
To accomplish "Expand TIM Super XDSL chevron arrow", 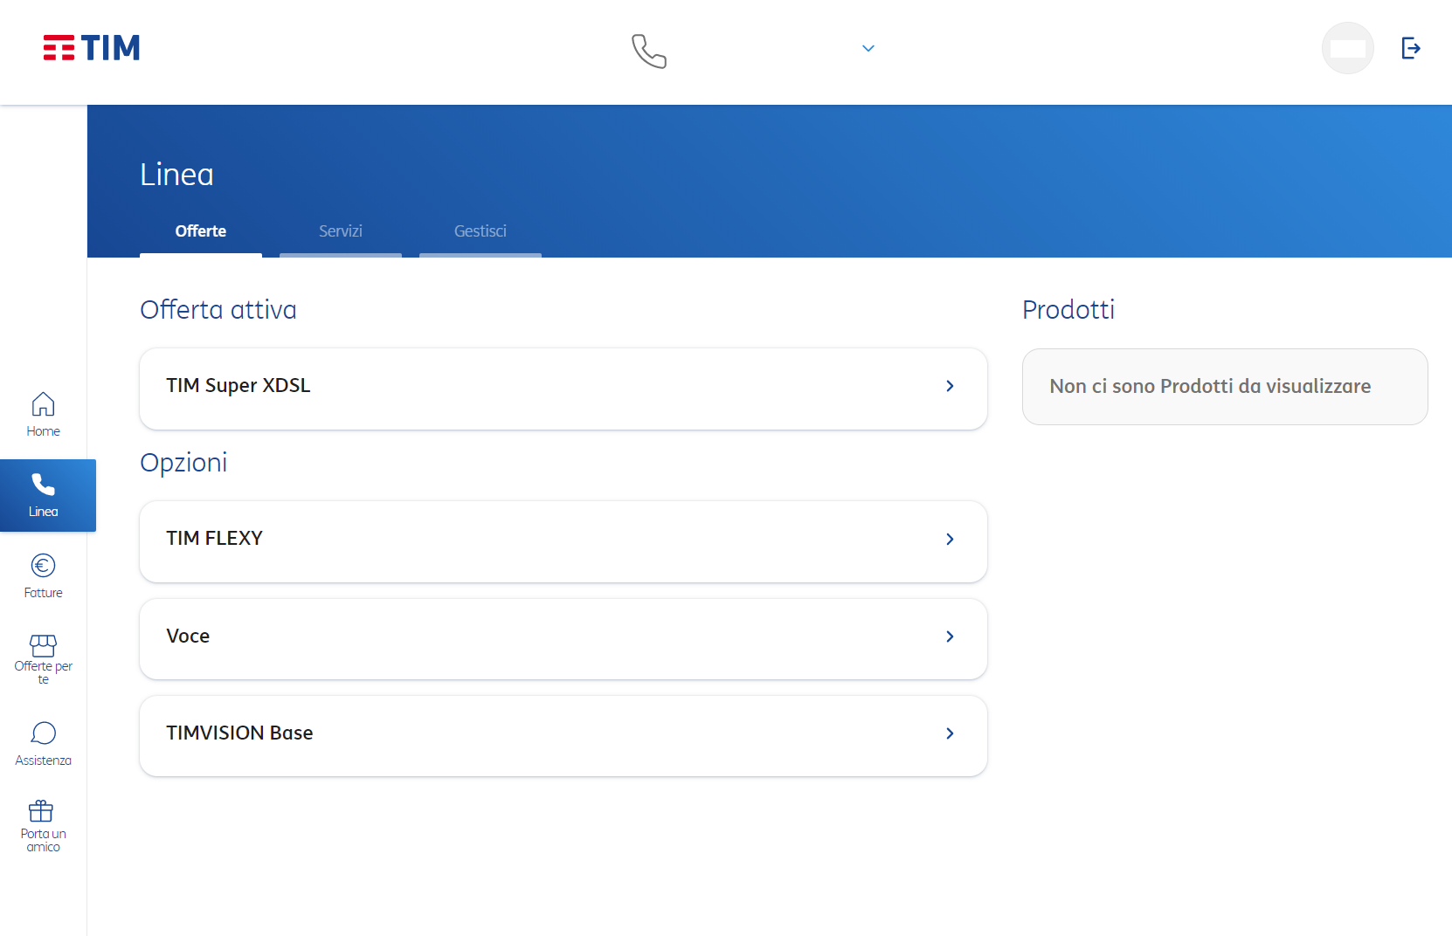I will (x=950, y=386).
